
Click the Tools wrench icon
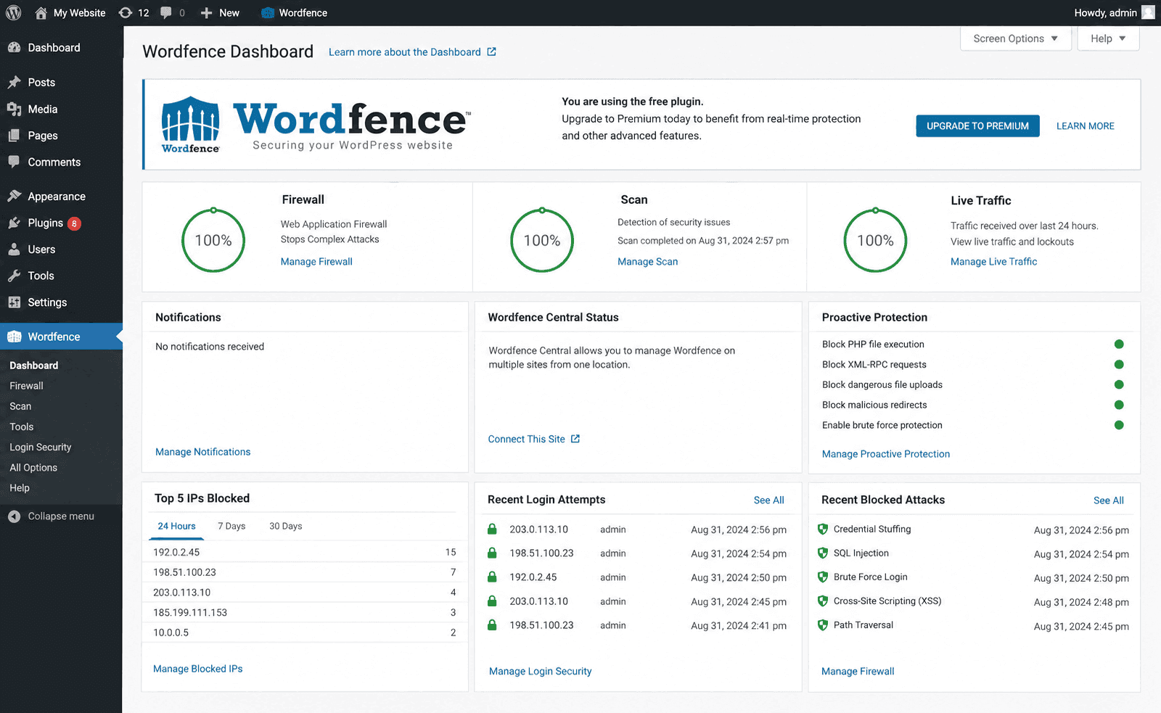pyautogui.click(x=14, y=276)
